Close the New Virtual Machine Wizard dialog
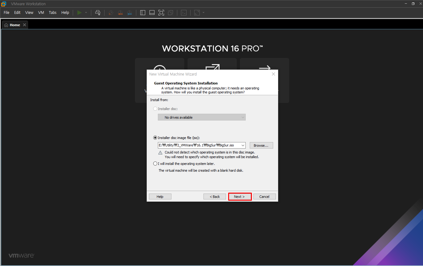The image size is (423, 266). (273, 74)
